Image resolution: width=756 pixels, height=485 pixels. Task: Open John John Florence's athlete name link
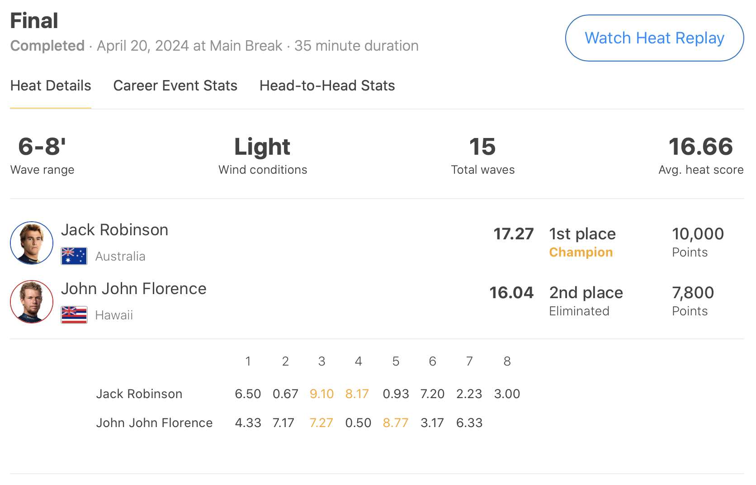[x=133, y=289]
